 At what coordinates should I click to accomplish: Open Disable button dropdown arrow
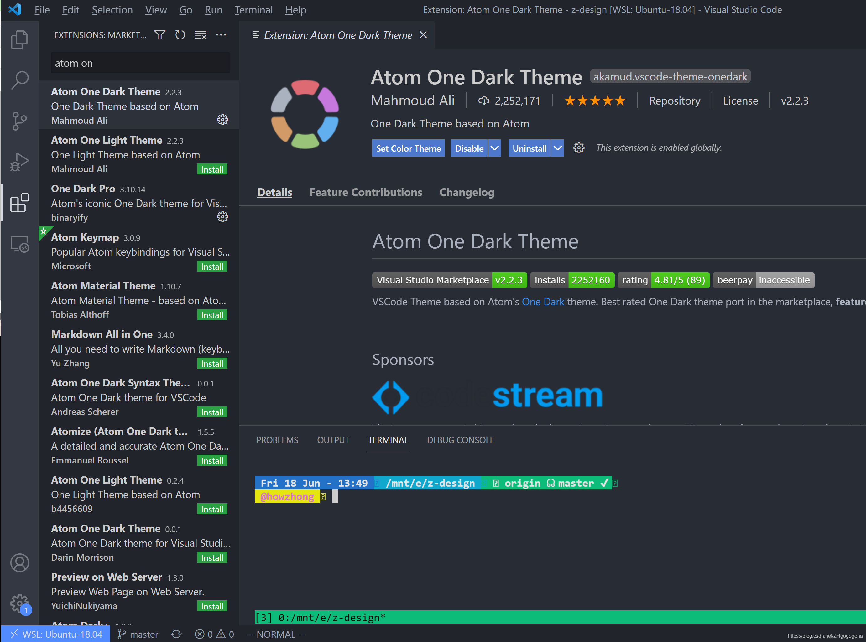[x=494, y=148]
